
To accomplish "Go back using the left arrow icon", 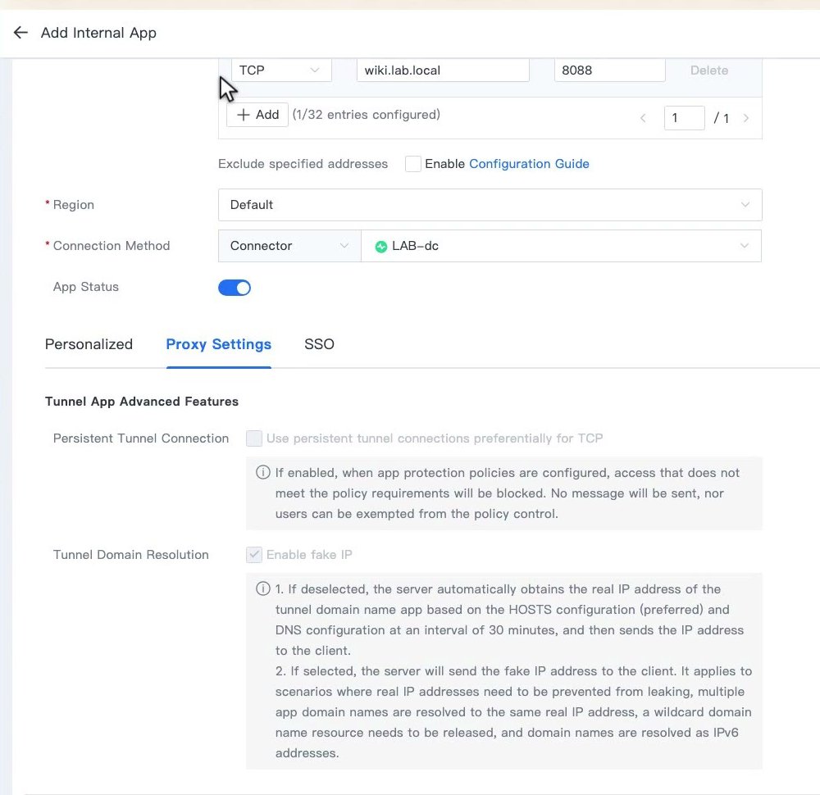I will pos(20,33).
